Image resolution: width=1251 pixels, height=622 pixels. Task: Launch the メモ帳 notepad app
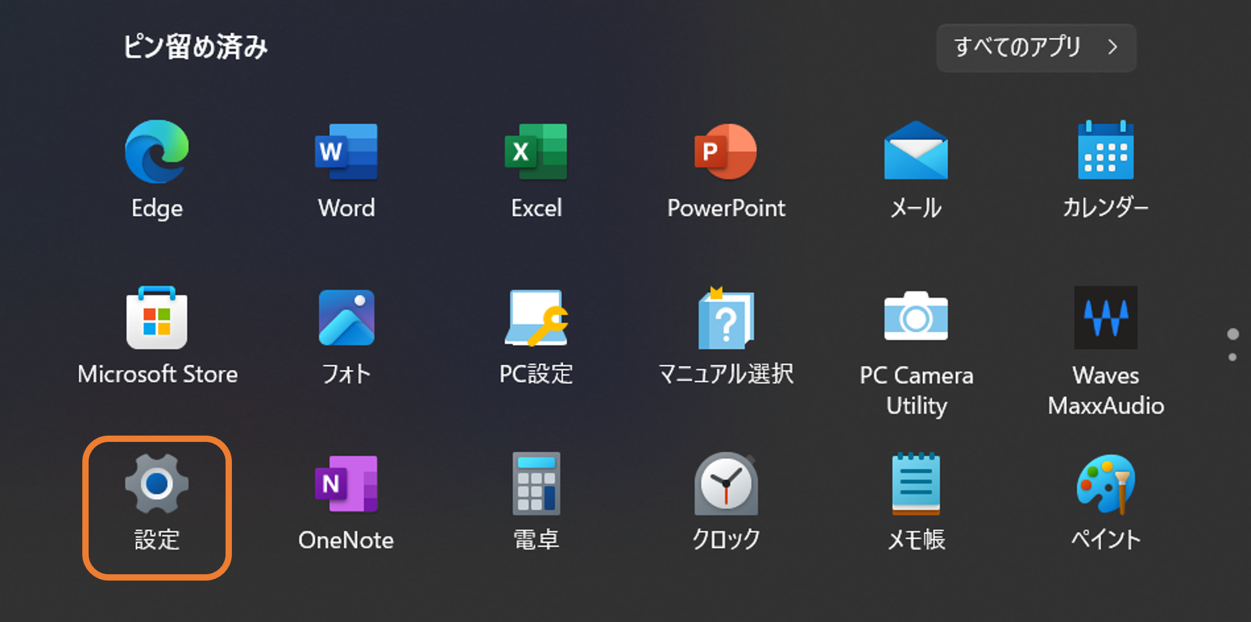(916, 483)
